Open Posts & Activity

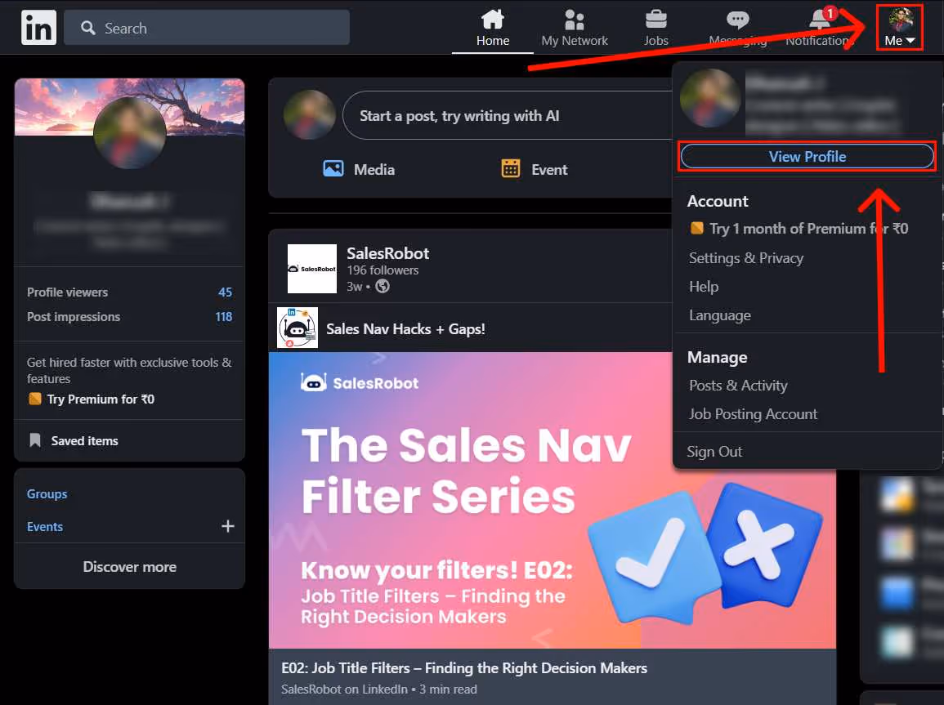(738, 385)
